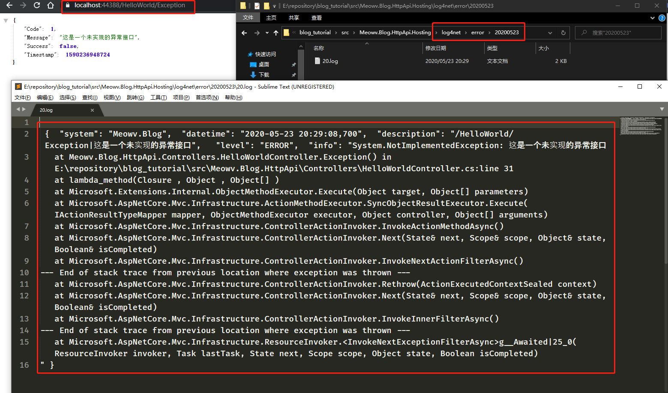The height and width of the screenshot is (393, 668).
Task: Open the 查看 ribbon tab in Explorer
Action: (x=317, y=18)
